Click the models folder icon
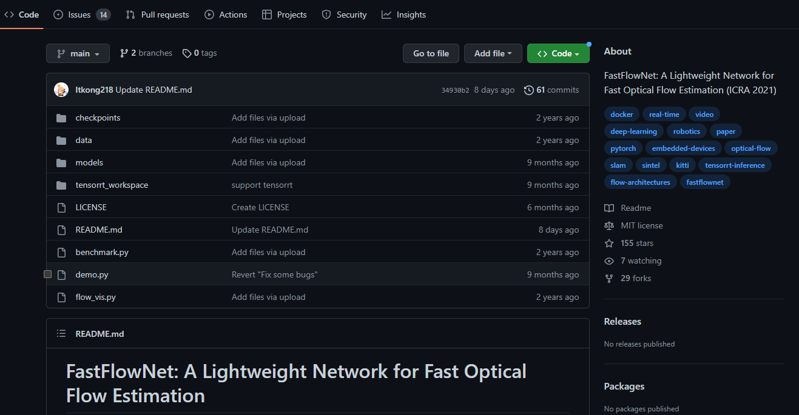799x415 pixels. [x=61, y=162]
